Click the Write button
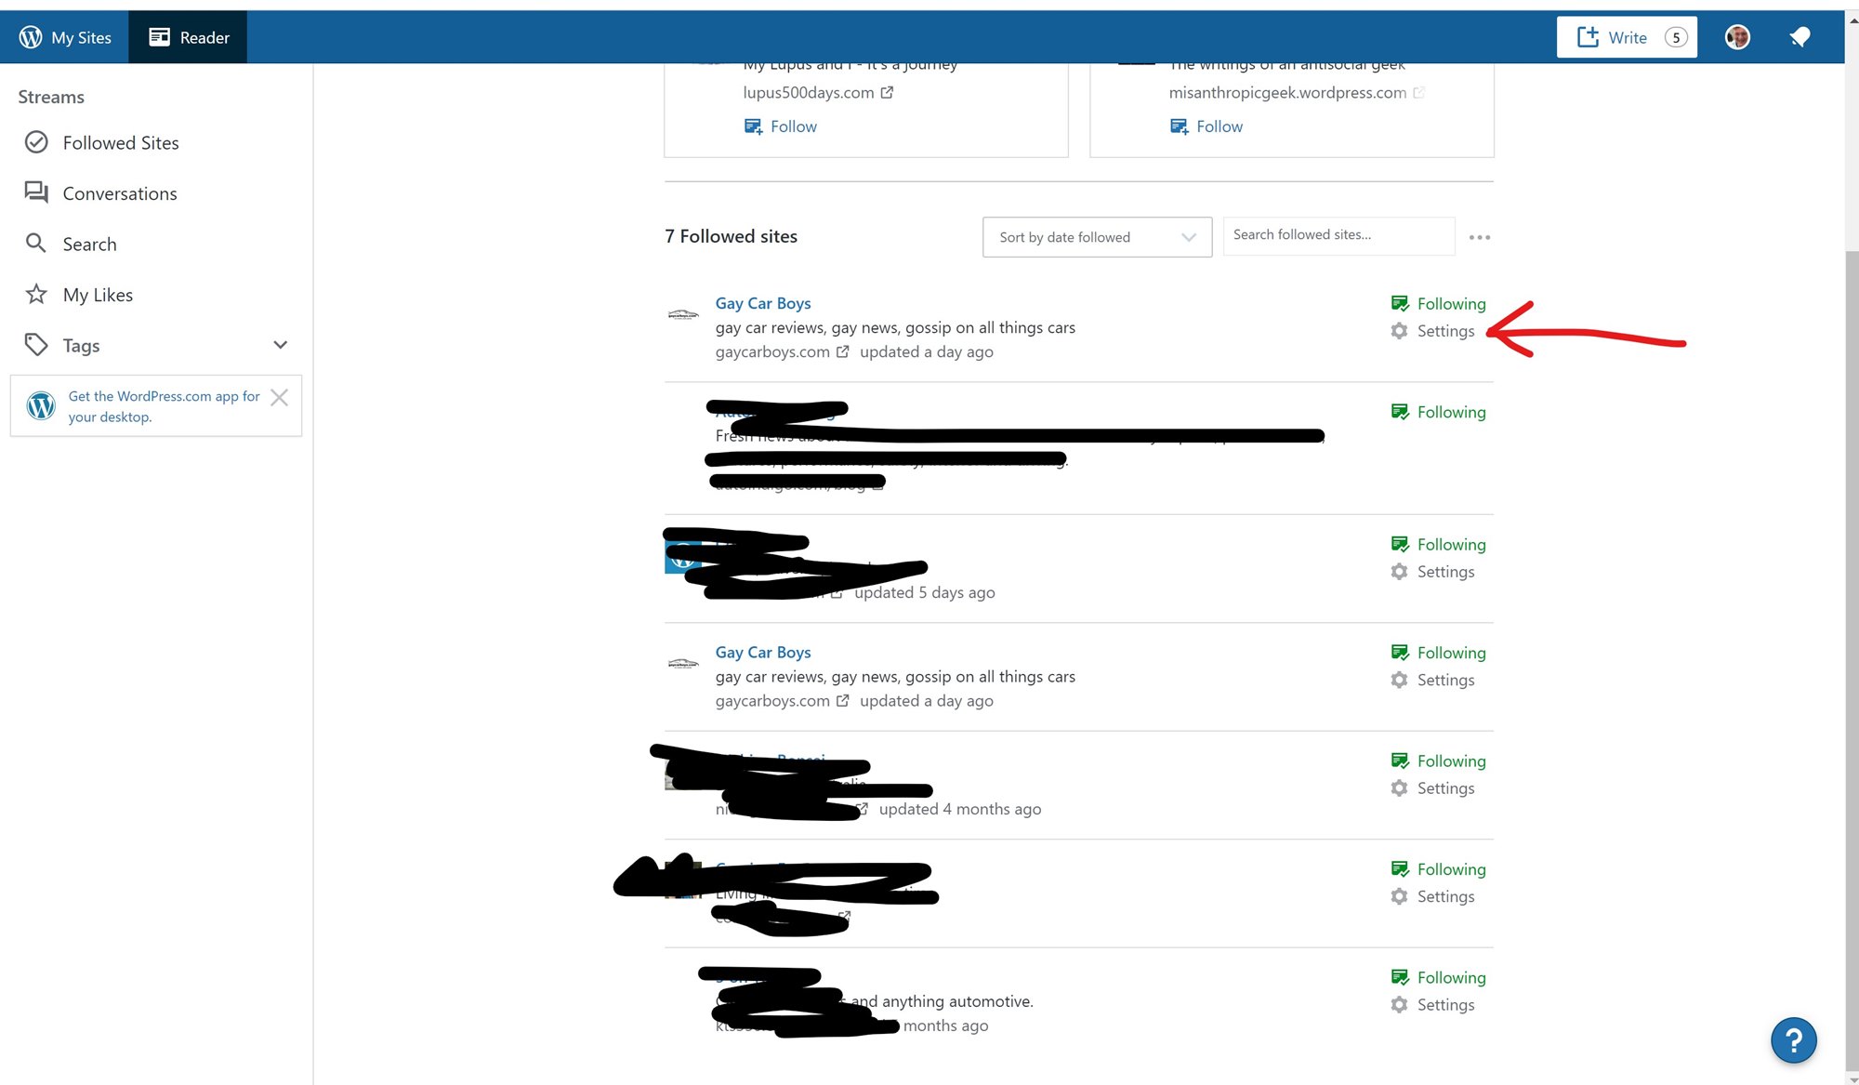 [x=1626, y=37]
